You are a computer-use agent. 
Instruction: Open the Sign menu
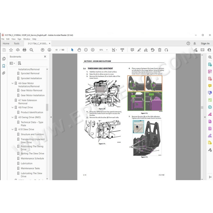(19, 39)
